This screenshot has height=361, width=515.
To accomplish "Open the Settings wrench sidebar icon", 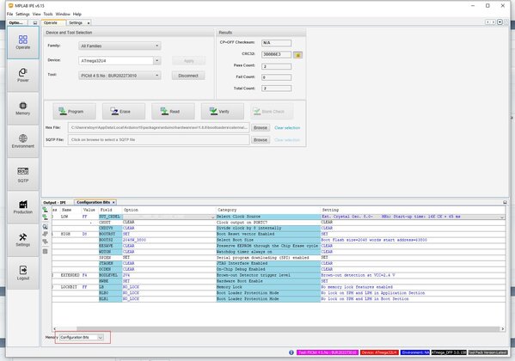I will 23,240.
